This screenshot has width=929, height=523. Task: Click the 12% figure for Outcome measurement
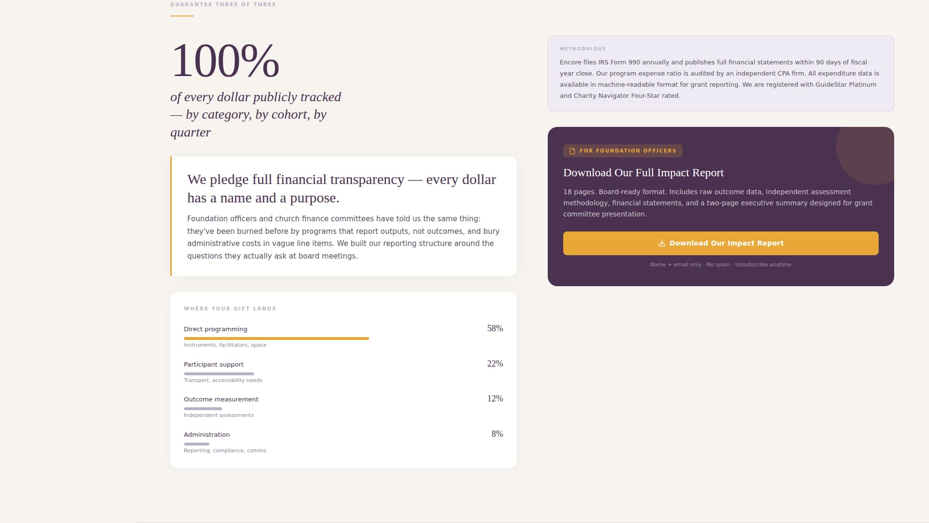494,399
